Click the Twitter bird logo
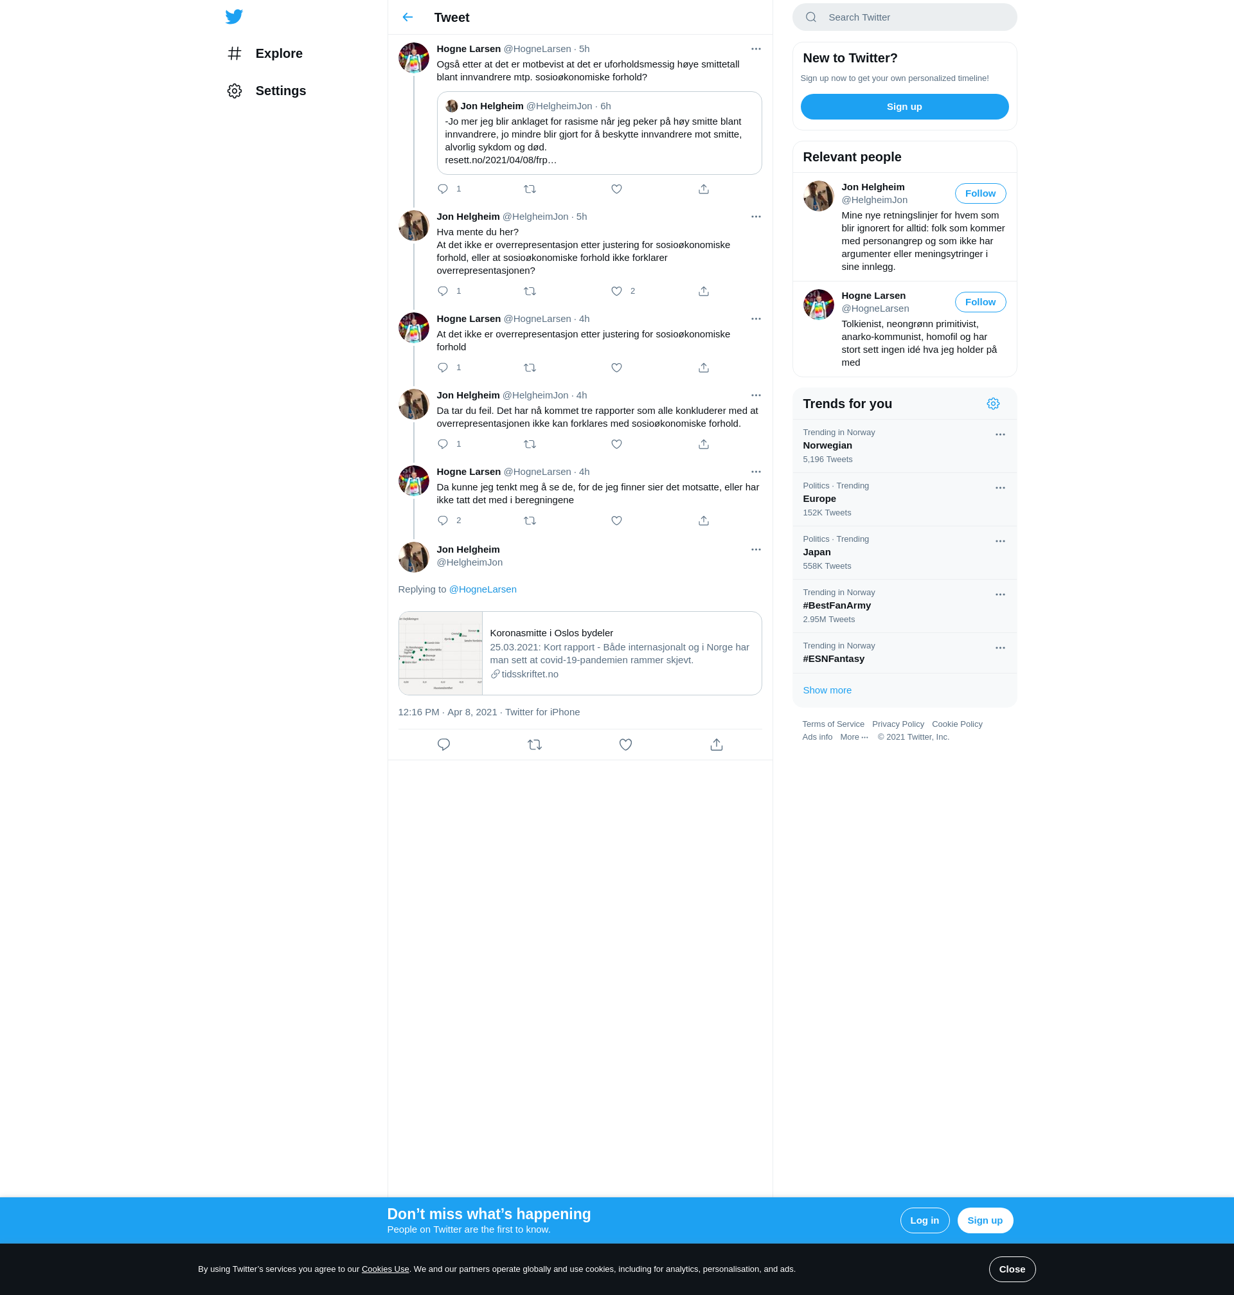 pos(234,17)
